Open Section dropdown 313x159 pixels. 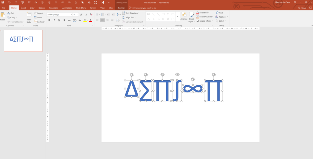[x=39, y=22]
